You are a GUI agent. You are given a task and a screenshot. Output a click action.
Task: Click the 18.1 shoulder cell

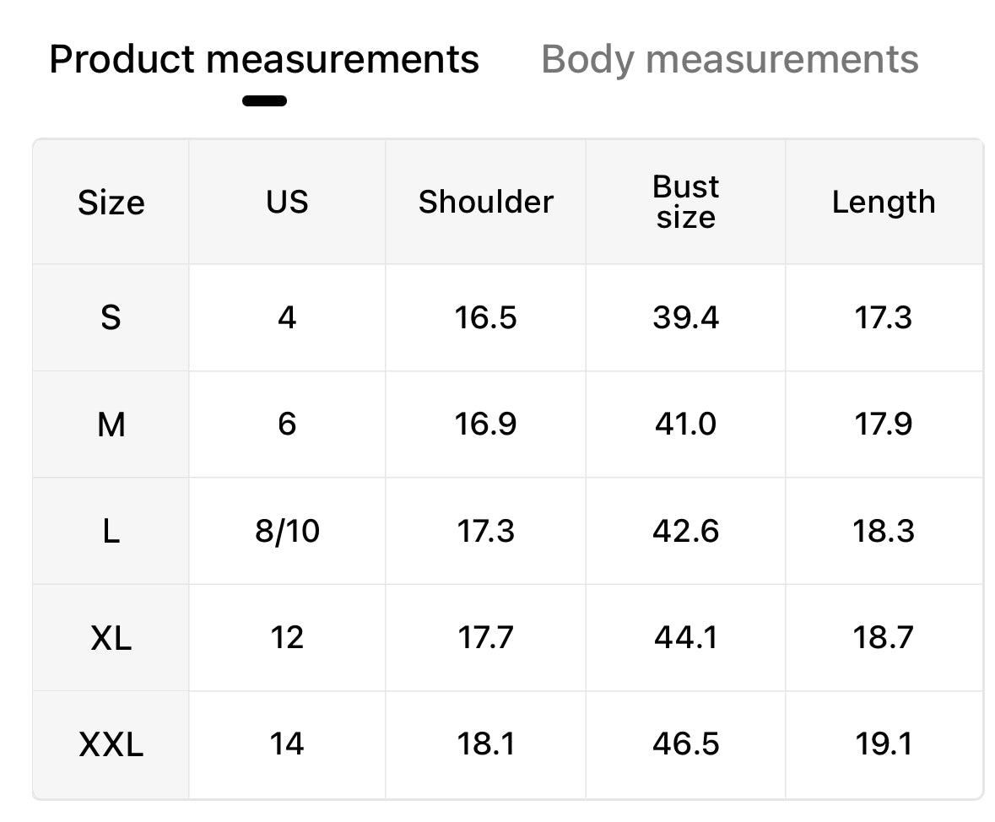(x=485, y=744)
